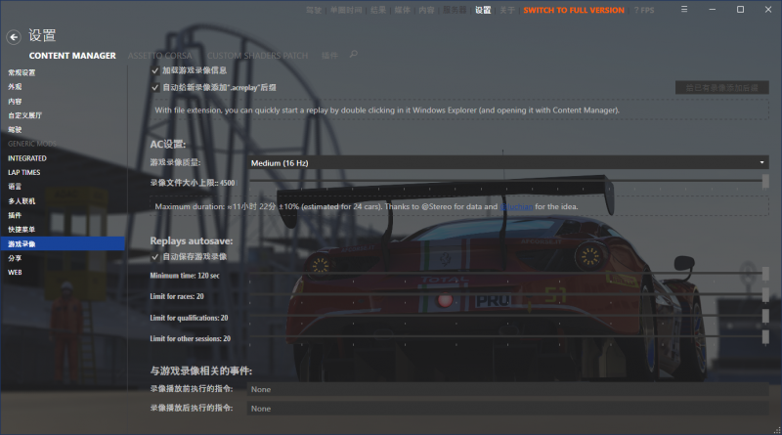
Task: Click the 录像播放后执行的指令 input field
Action: (507, 409)
